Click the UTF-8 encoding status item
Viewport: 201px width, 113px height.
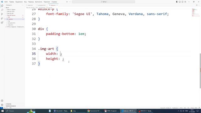(181, 108)
